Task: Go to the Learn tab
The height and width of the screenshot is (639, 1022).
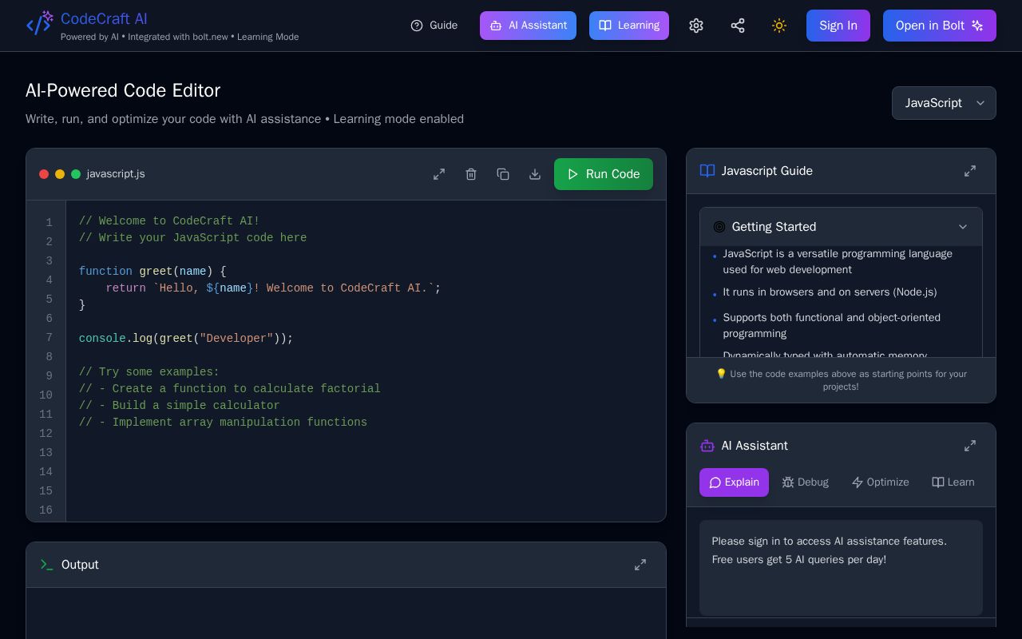Action: pyautogui.click(x=953, y=482)
